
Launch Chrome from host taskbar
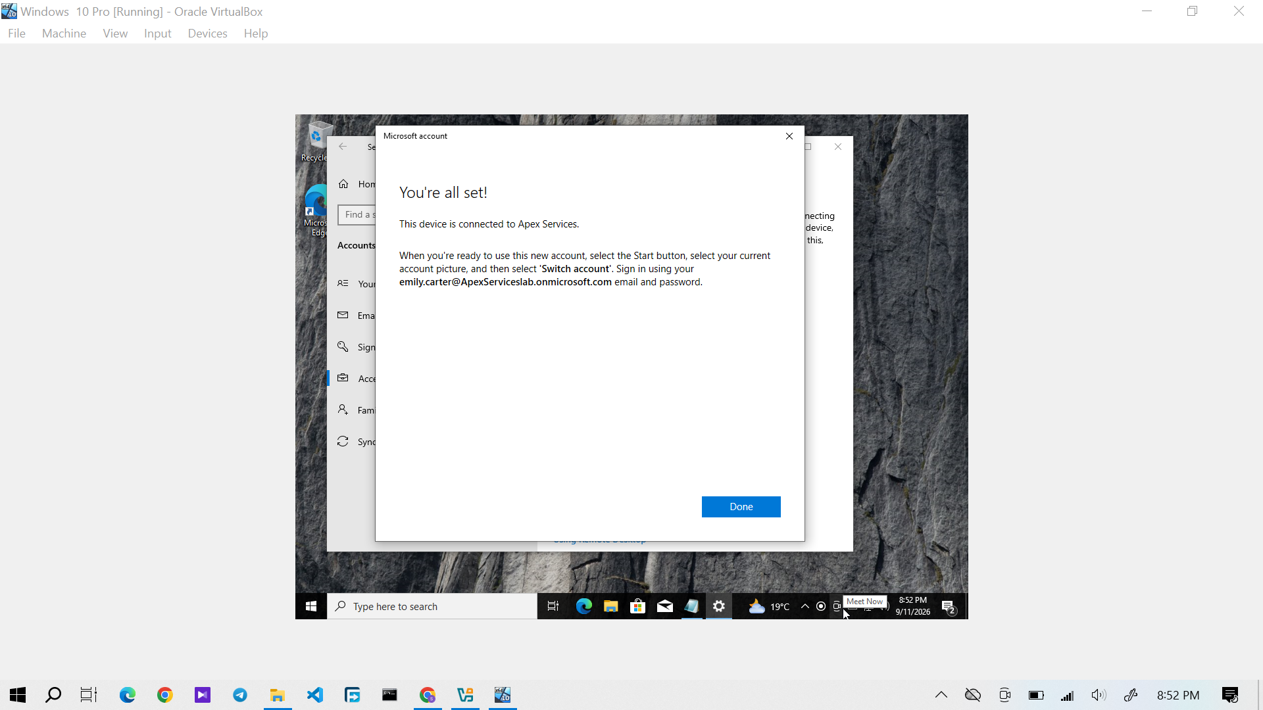click(164, 695)
